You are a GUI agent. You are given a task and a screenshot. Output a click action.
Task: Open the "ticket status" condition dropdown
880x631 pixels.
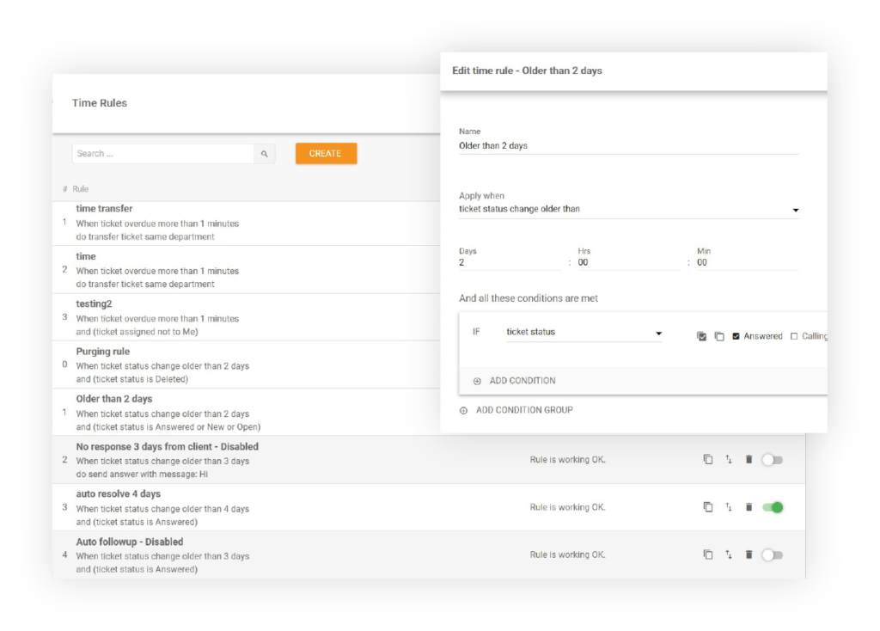click(x=658, y=334)
